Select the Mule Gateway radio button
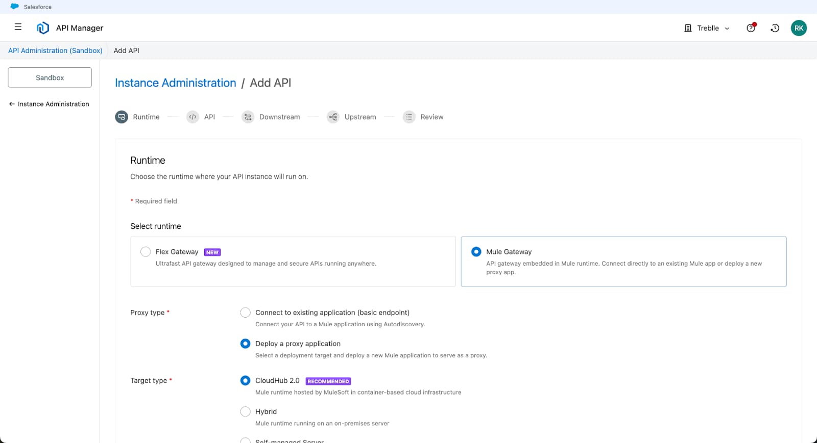 (476, 251)
